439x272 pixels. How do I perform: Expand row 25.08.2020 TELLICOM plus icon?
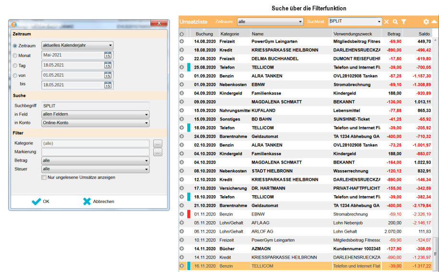tap(182, 67)
